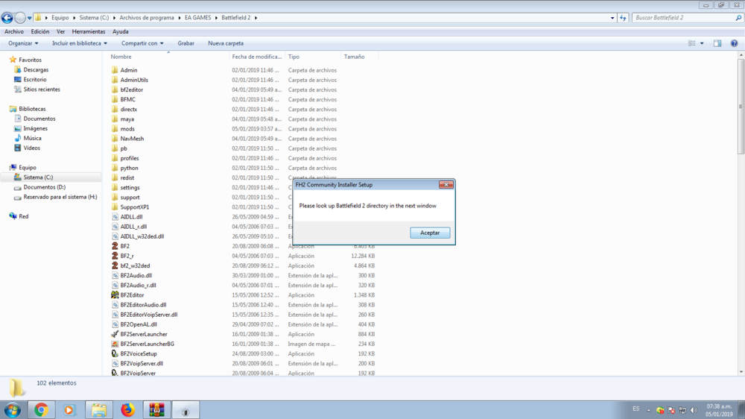The width and height of the screenshot is (745, 419).
Task: Open Windows Media Player from the taskbar
Action: pyautogui.click(x=69, y=410)
